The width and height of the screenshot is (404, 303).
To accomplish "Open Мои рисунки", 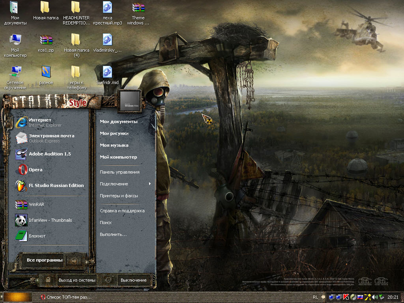I will pos(114,133).
